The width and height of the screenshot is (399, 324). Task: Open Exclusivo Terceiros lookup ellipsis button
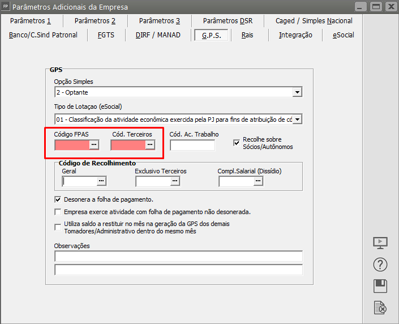click(175, 181)
